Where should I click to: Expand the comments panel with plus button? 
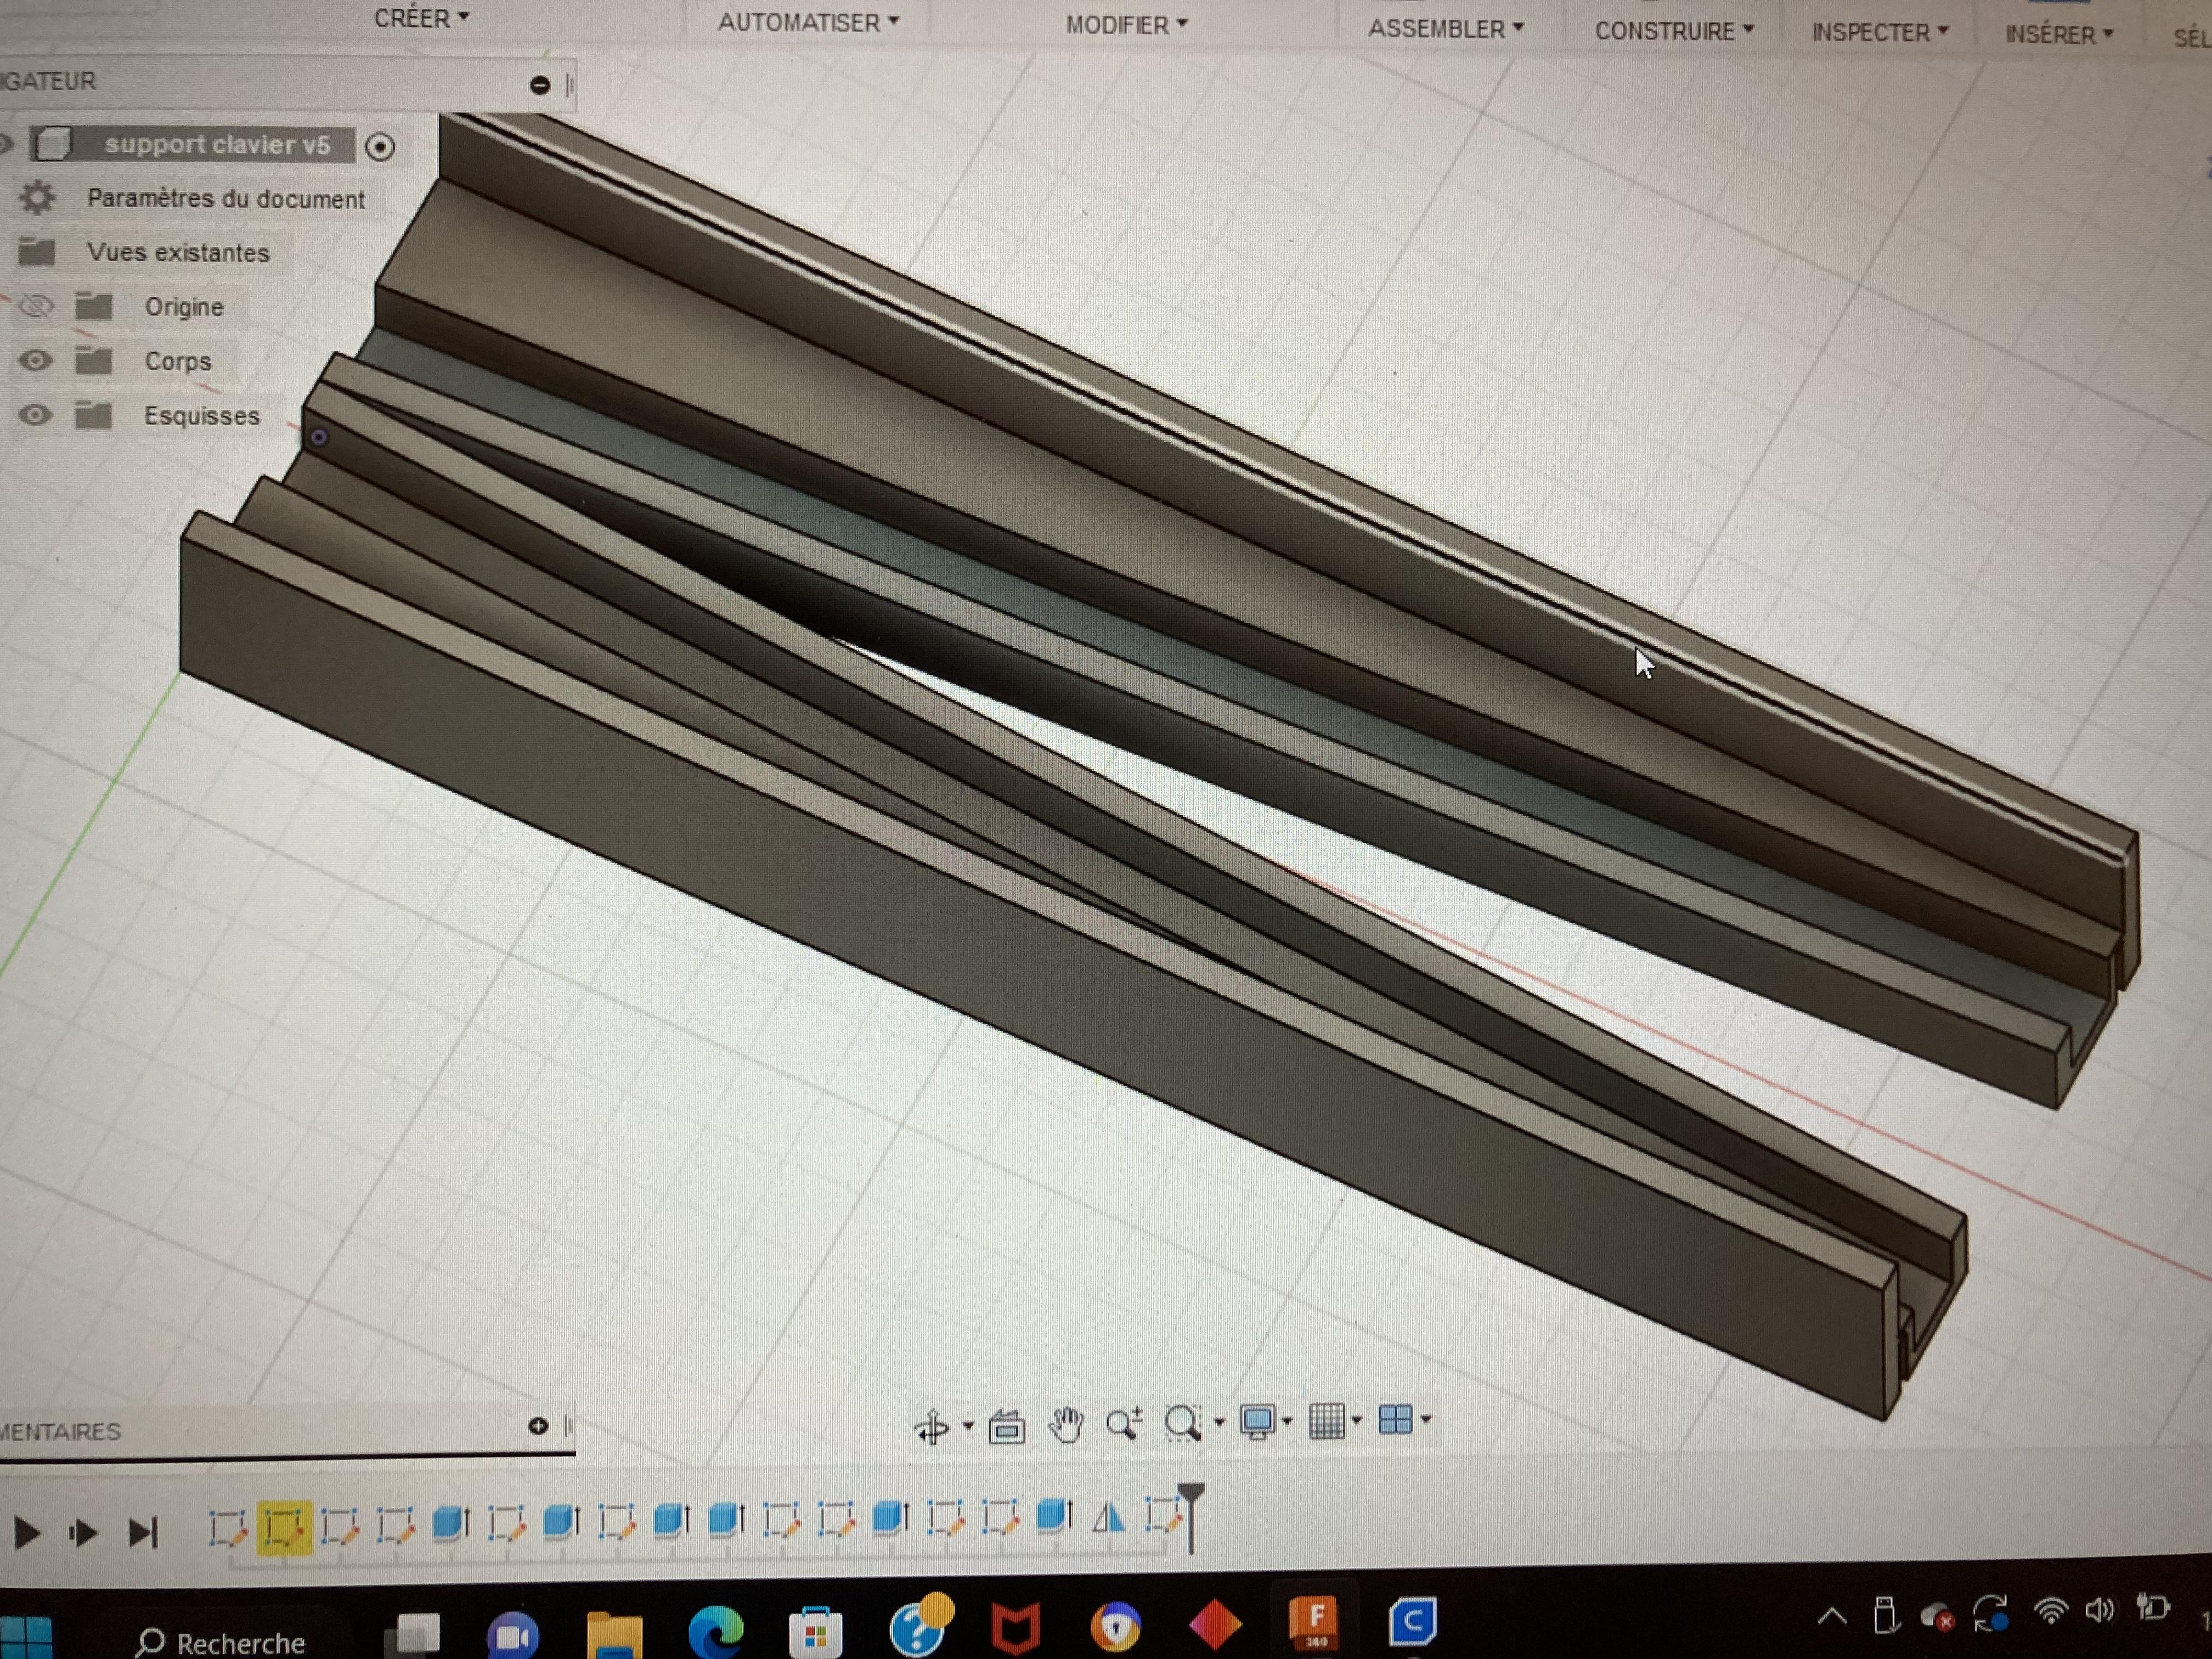(538, 1425)
